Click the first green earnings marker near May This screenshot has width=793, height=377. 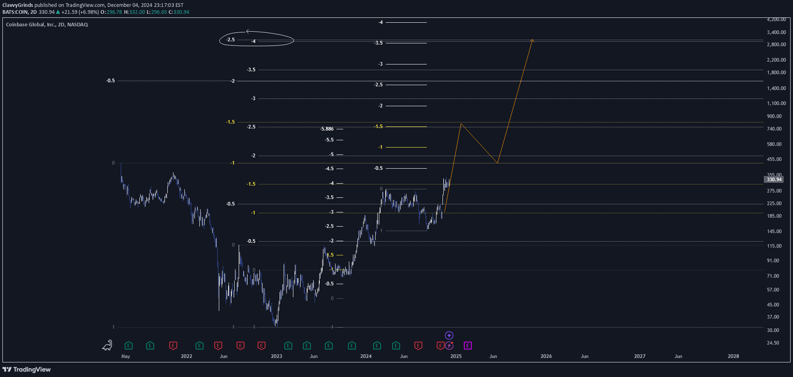coord(128,346)
